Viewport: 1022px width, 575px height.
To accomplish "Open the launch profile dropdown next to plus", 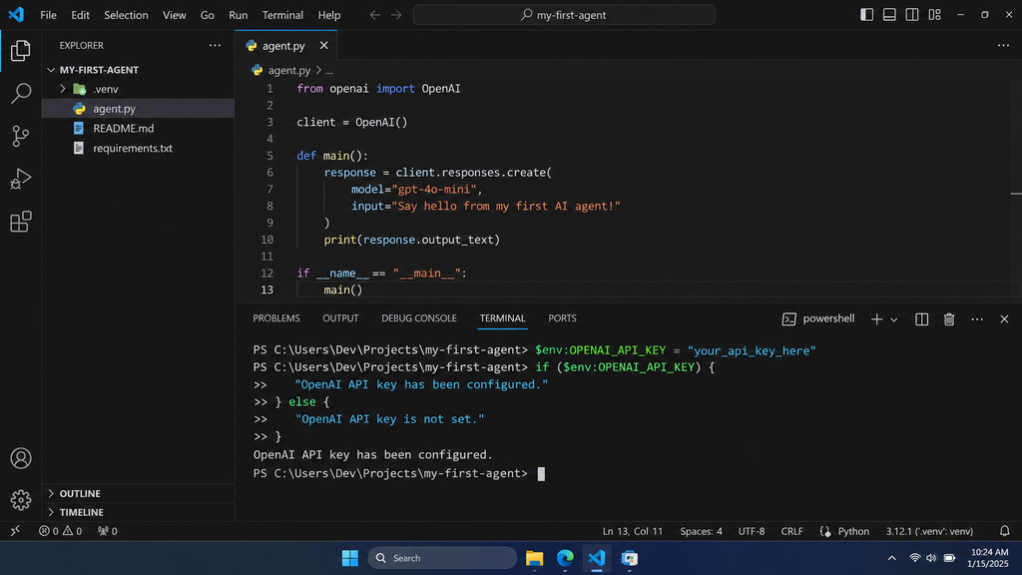I will pyautogui.click(x=893, y=319).
